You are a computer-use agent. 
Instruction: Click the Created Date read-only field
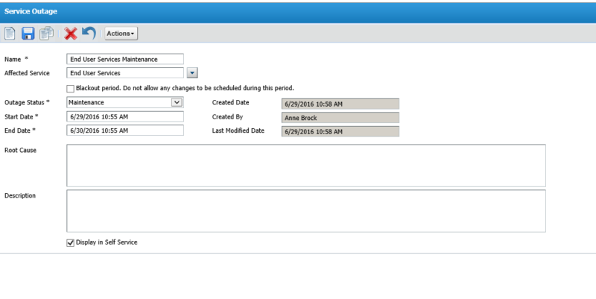pyautogui.click(x=340, y=103)
